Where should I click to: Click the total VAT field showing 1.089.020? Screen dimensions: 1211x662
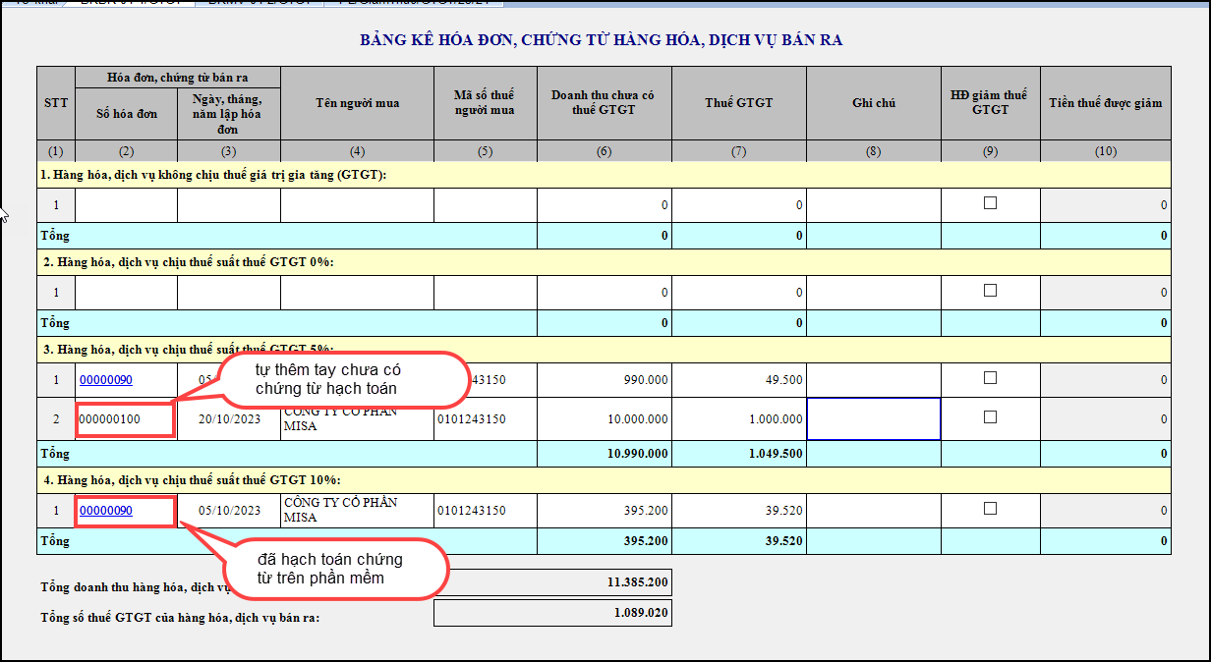coord(552,613)
